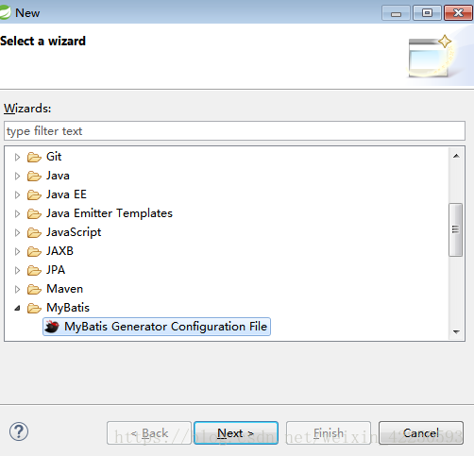474x456 pixels.
Task: Select the JPA category label
Action: pyautogui.click(x=56, y=270)
